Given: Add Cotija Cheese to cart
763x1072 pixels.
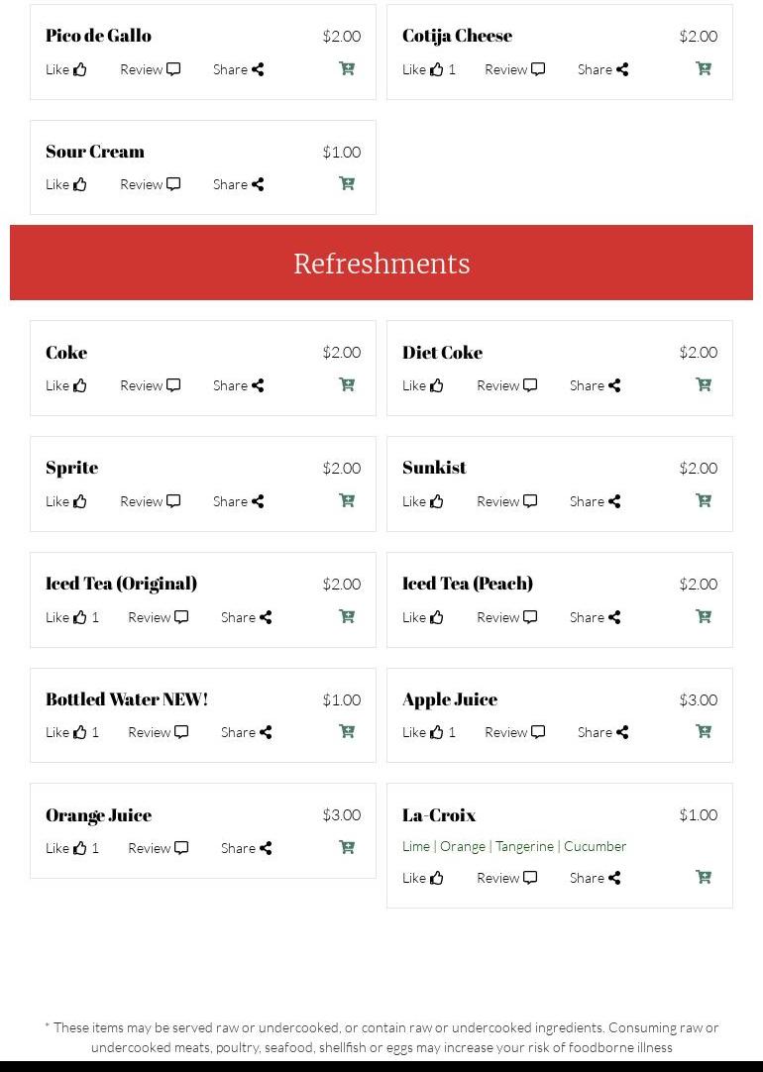Looking at the screenshot, I should click(704, 68).
